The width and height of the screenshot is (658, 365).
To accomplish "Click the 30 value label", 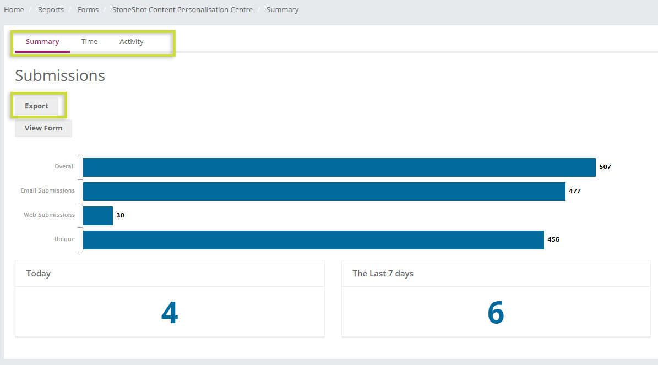I will click(x=121, y=216).
